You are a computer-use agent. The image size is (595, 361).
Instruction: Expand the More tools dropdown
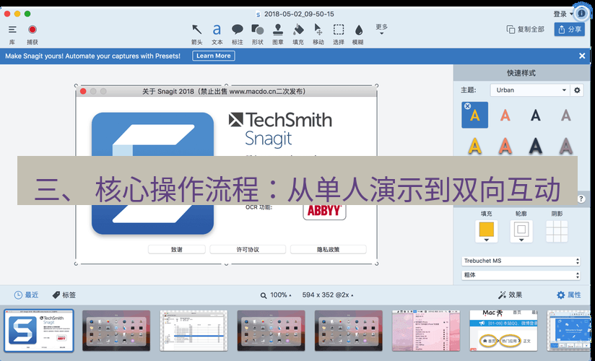coord(382,30)
